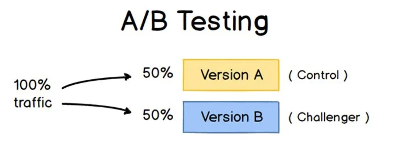Click the tail of the lower curved arrow

[64, 104]
